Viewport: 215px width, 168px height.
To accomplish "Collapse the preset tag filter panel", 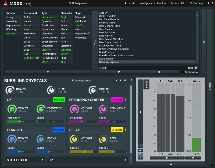I will pos(48,72).
